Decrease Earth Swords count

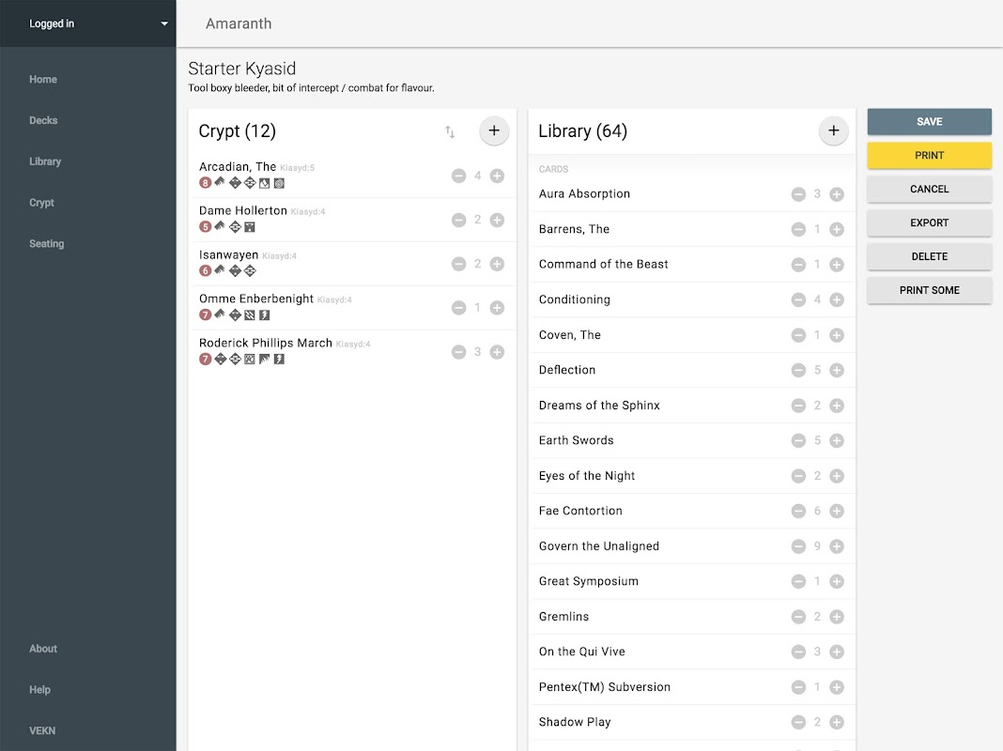798,440
